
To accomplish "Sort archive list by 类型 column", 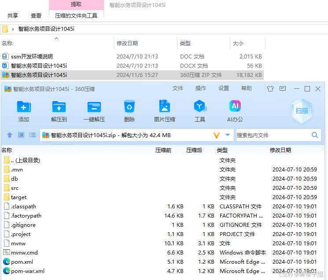I will click(222, 150).
